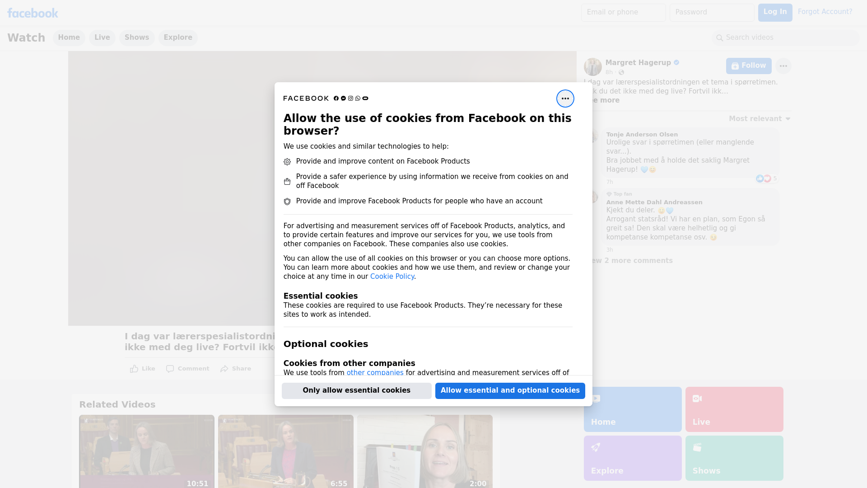Click the 7h timestamp on Tonje's comment
Image resolution: width=867 pixels, height=488 pixels.
coord(610,182)
